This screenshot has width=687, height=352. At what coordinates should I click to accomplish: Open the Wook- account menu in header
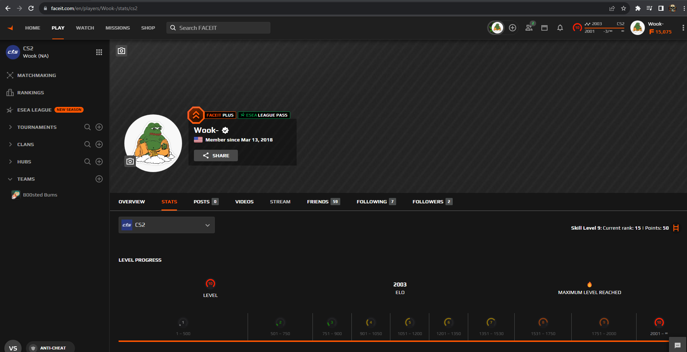click(x=651, y=28)
